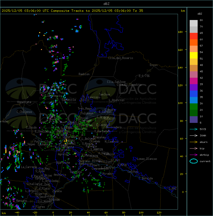Select the red 60-65 dBZ swatch
The width and height of the screenshot is (213, 216).
tap(194, 36)
